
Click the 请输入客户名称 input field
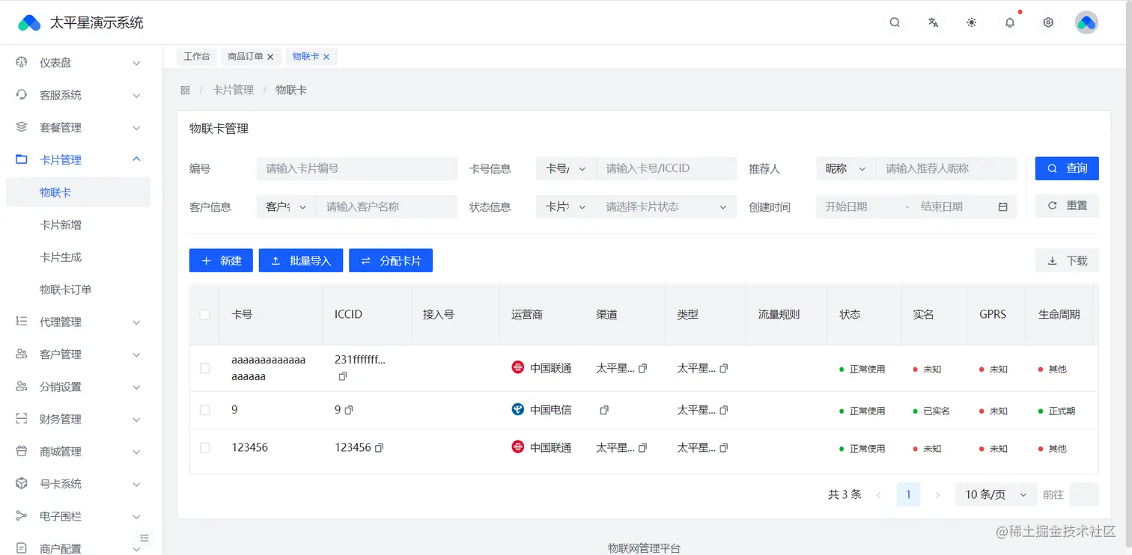(x=387, y=207)
